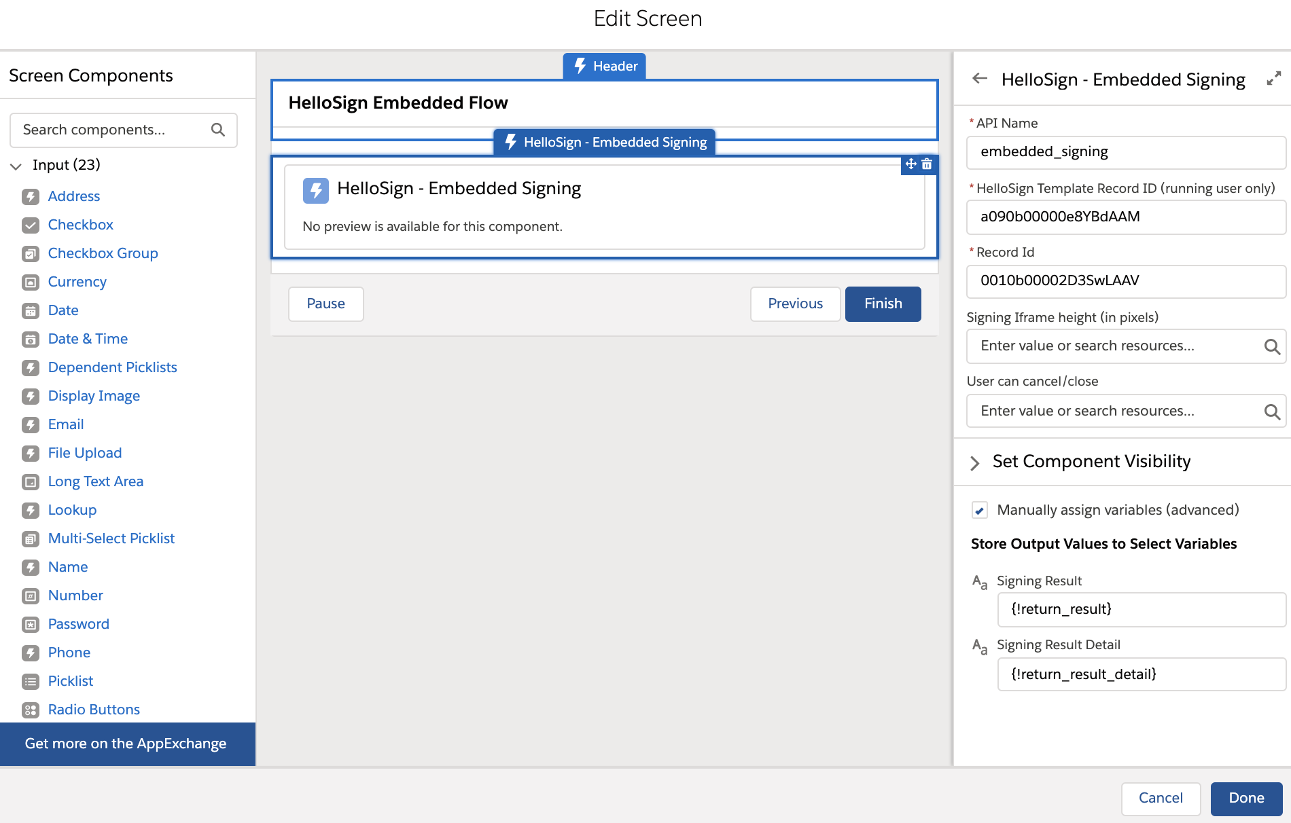Image resolution: width=1291 pixels, height=823 pixels.
Task: Edit the API Name field
Action: click(x=1127, y=152)
